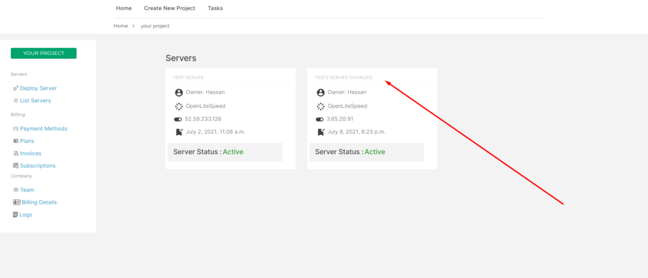Open the TEST2 SERVER CHANGED card title
The image size is (648, 278).
[x=344, y=78]
